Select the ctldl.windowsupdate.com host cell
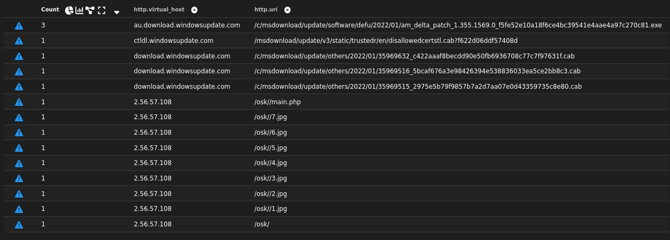The width and height of the screenshot is (670, 240). pyautogui.click(x=173, y=41)
